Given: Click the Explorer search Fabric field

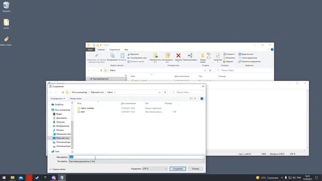Looking at the screenshot, I should pos(244,70).
